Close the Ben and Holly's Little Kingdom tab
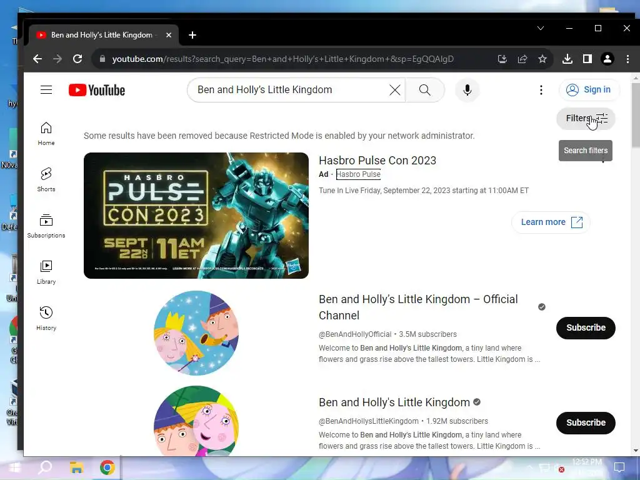Viewport: 640px width, 480px height. coord(169,35)
